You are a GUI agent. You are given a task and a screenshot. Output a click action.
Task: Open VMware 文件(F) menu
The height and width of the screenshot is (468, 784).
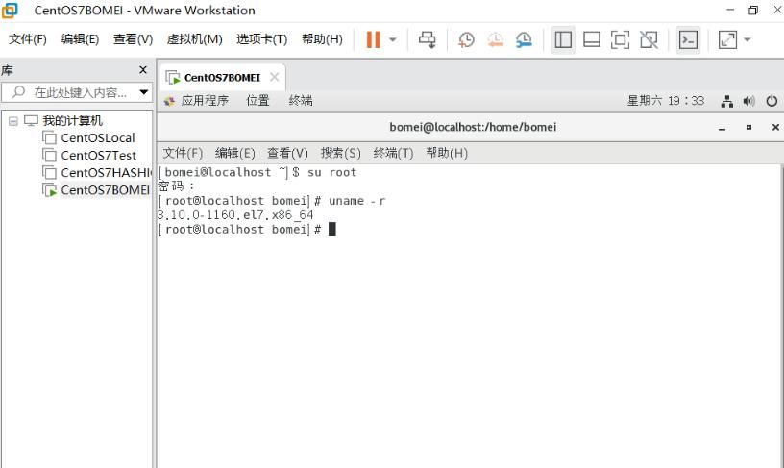pos(28,39)
